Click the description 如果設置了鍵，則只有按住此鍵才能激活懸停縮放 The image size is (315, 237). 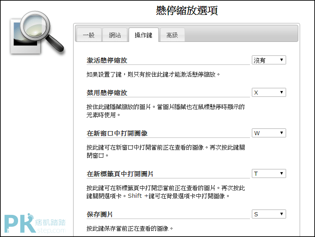click(153, 75)
